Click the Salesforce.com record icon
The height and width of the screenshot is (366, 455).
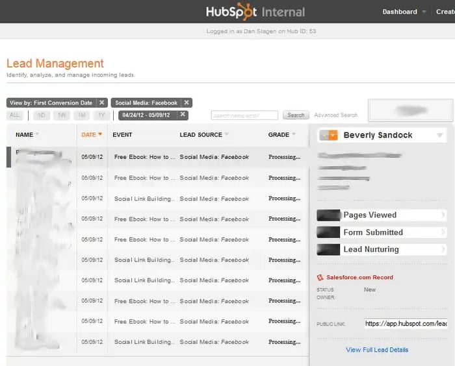pos(320,278)
